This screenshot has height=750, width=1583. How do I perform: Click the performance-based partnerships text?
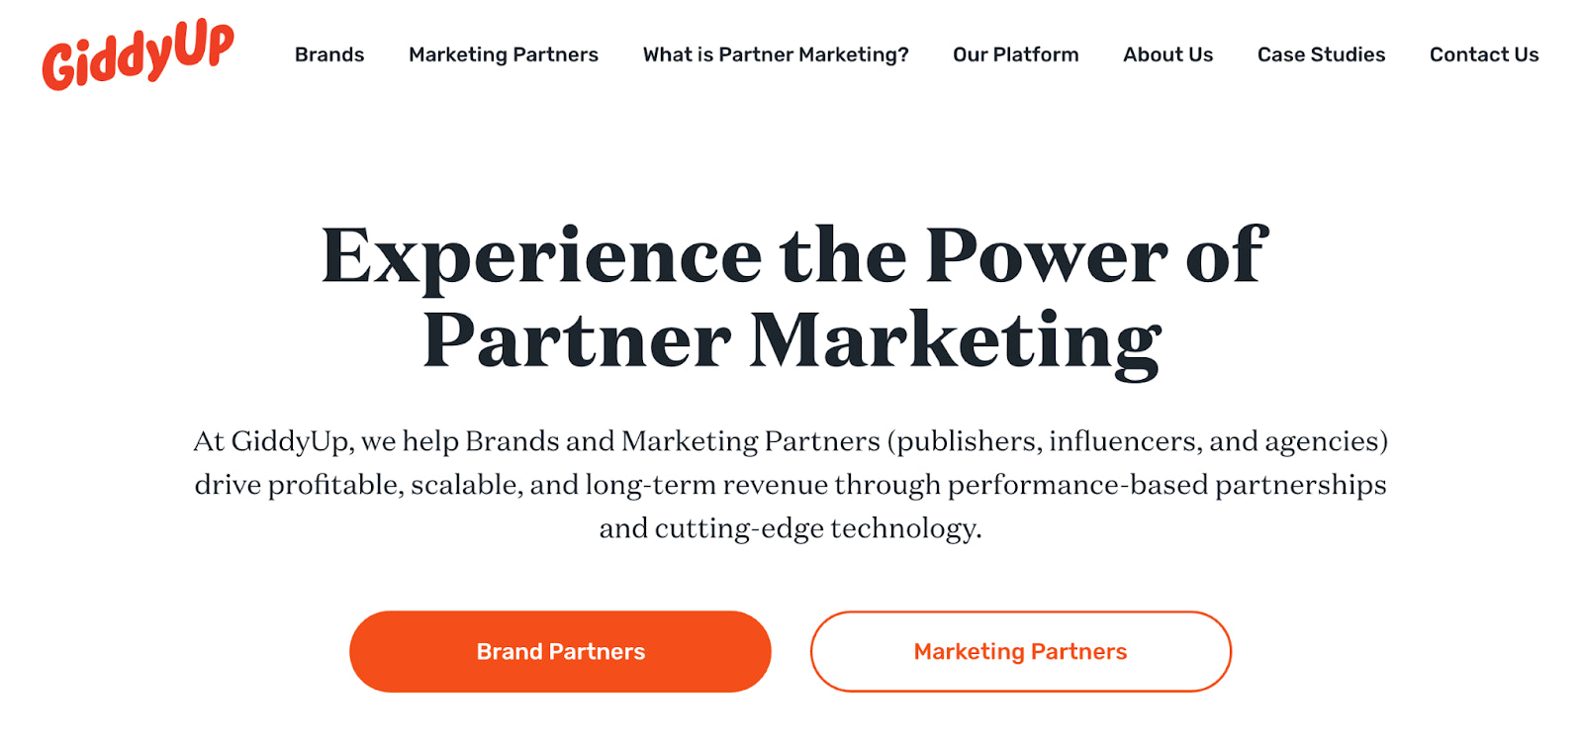(x=1166, y=485)
